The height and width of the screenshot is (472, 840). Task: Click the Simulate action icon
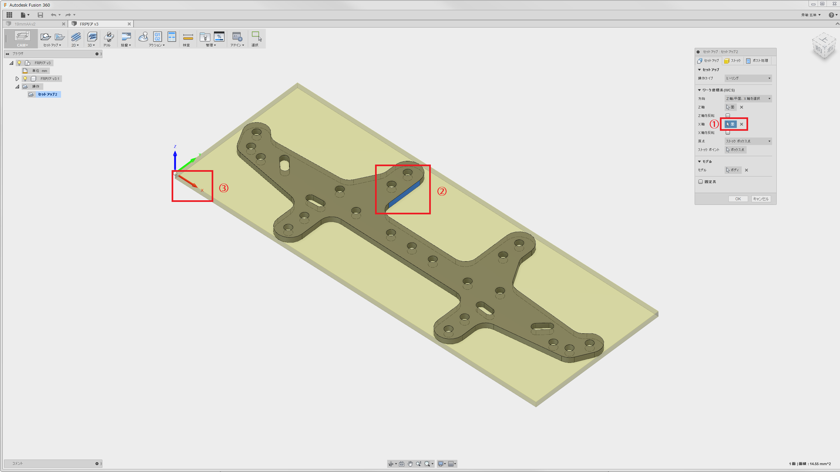(143, 37)
